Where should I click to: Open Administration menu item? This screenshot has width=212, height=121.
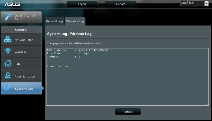[21, 76]
